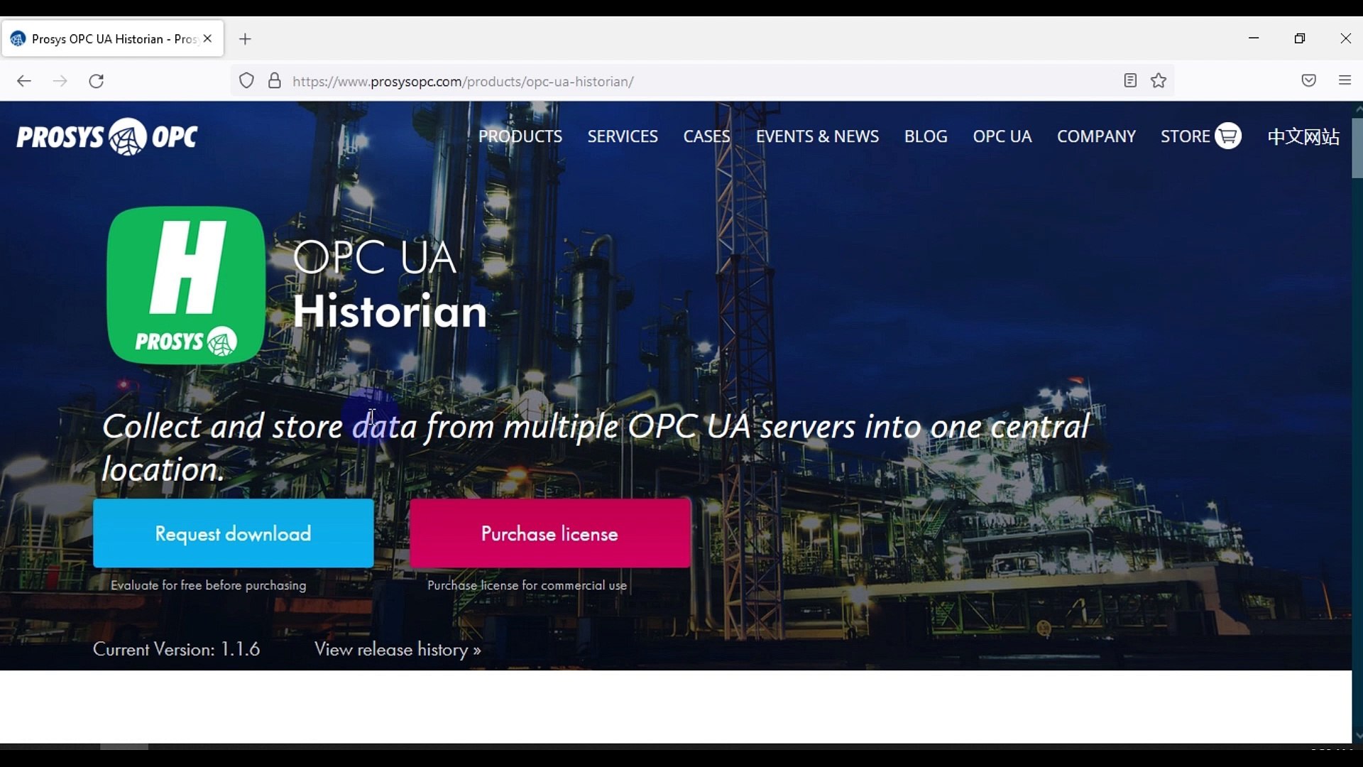Bookmark this page with the star
The height and width of the screenshot is (767, 1363).
(1159, 81)
